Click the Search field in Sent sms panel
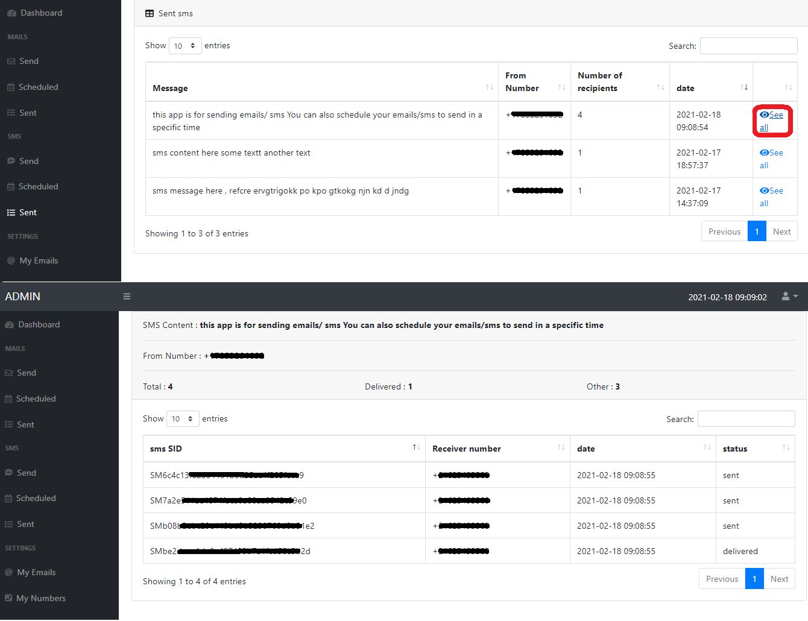The height and width of the screenshot is (621, 808). pyautogui.click(x=748, y=46)
